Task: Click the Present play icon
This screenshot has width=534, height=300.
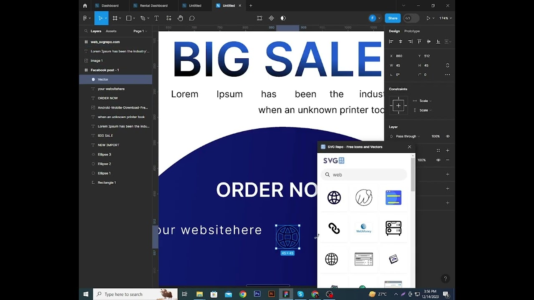Action: [x=428, y=18]
